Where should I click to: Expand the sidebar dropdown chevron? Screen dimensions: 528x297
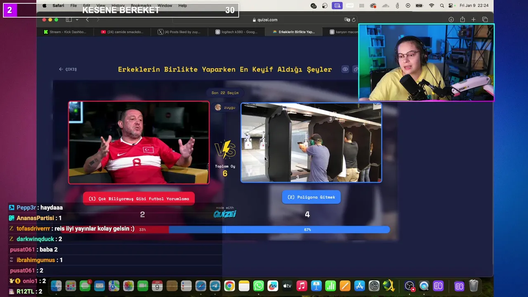(76, 20)
